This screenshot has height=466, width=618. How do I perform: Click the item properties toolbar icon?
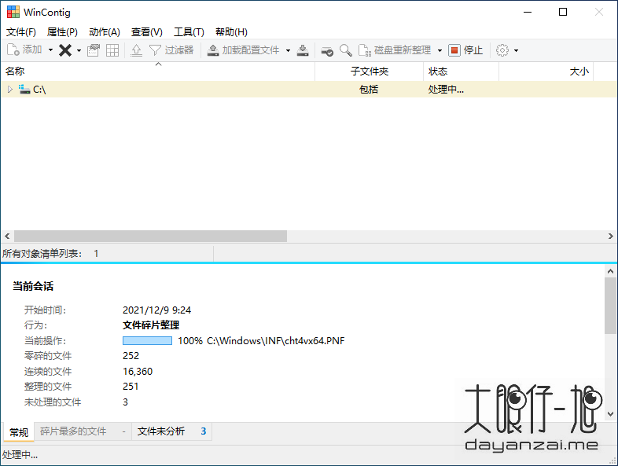tap(94, 50)
